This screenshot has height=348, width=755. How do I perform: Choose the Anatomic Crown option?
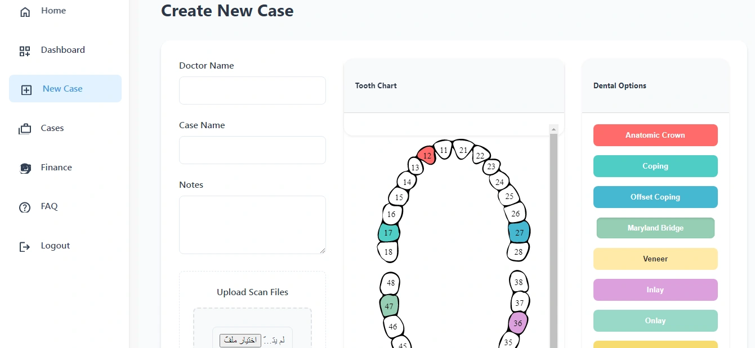655,135
